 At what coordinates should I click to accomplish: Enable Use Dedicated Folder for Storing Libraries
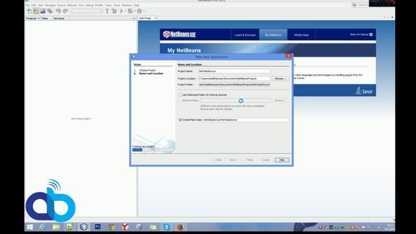coord(181,95)
